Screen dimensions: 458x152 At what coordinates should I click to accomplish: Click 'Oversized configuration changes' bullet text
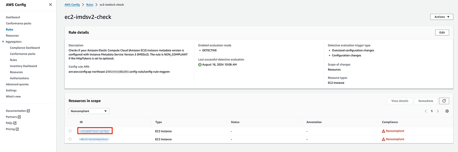(x=353, y=50)
